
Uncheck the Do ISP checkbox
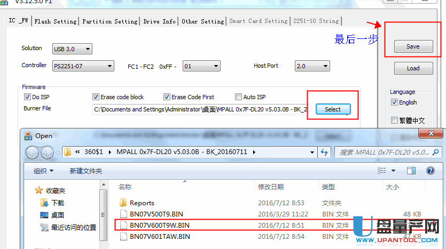coord(28,97)
